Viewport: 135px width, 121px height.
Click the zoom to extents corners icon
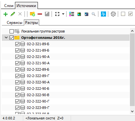(x=57, y=14)
